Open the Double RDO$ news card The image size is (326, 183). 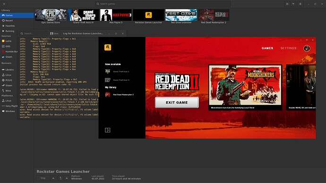point(301,87)
